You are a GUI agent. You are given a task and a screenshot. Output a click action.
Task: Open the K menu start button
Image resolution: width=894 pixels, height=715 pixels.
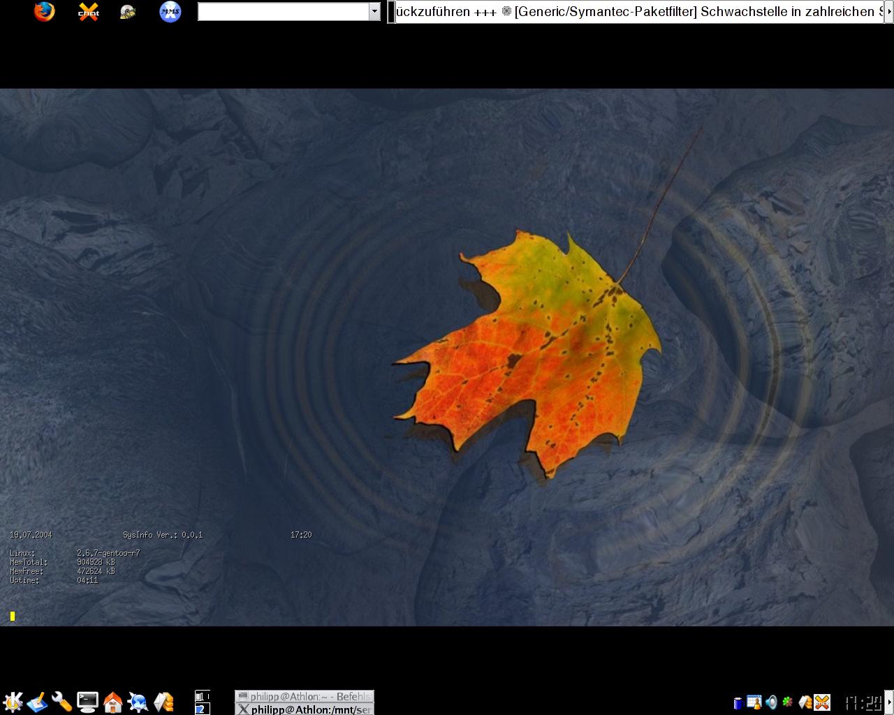click(x=13, y=702)
